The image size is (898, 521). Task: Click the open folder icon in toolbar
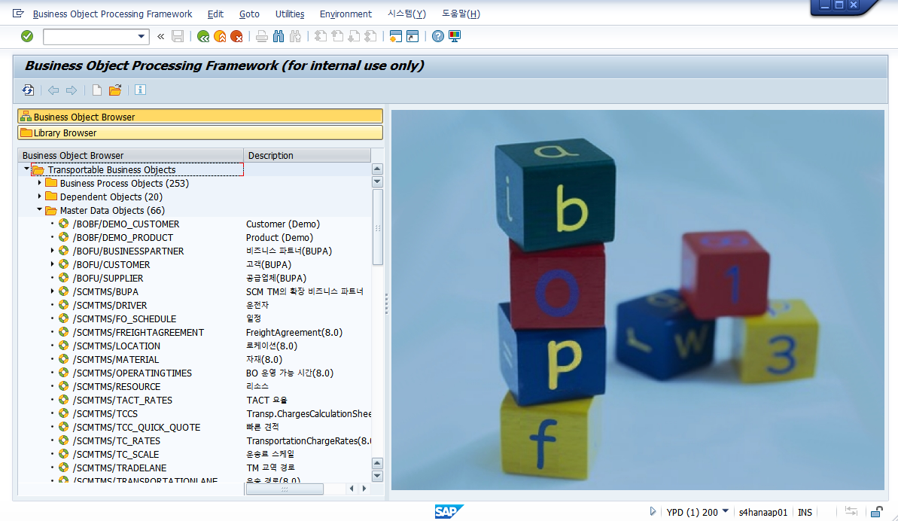115,90
